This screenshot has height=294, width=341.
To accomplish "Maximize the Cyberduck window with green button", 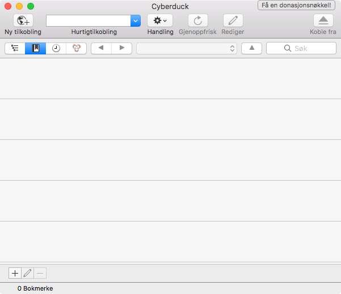I will 31,6.
